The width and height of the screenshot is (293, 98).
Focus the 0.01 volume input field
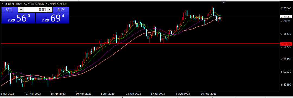pos(35,10)
